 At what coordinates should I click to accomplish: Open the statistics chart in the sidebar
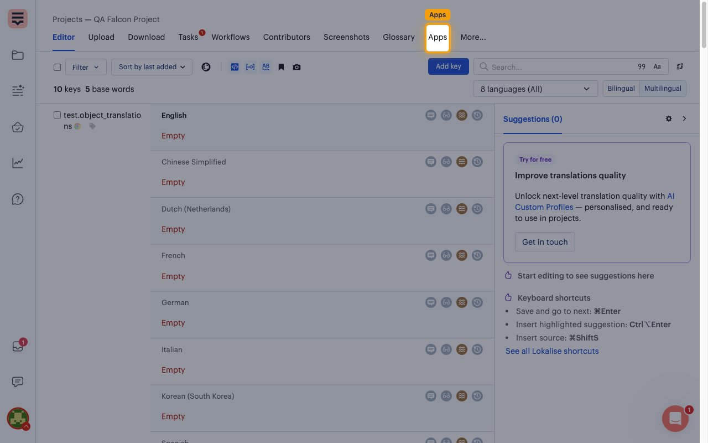click(18, 163)
